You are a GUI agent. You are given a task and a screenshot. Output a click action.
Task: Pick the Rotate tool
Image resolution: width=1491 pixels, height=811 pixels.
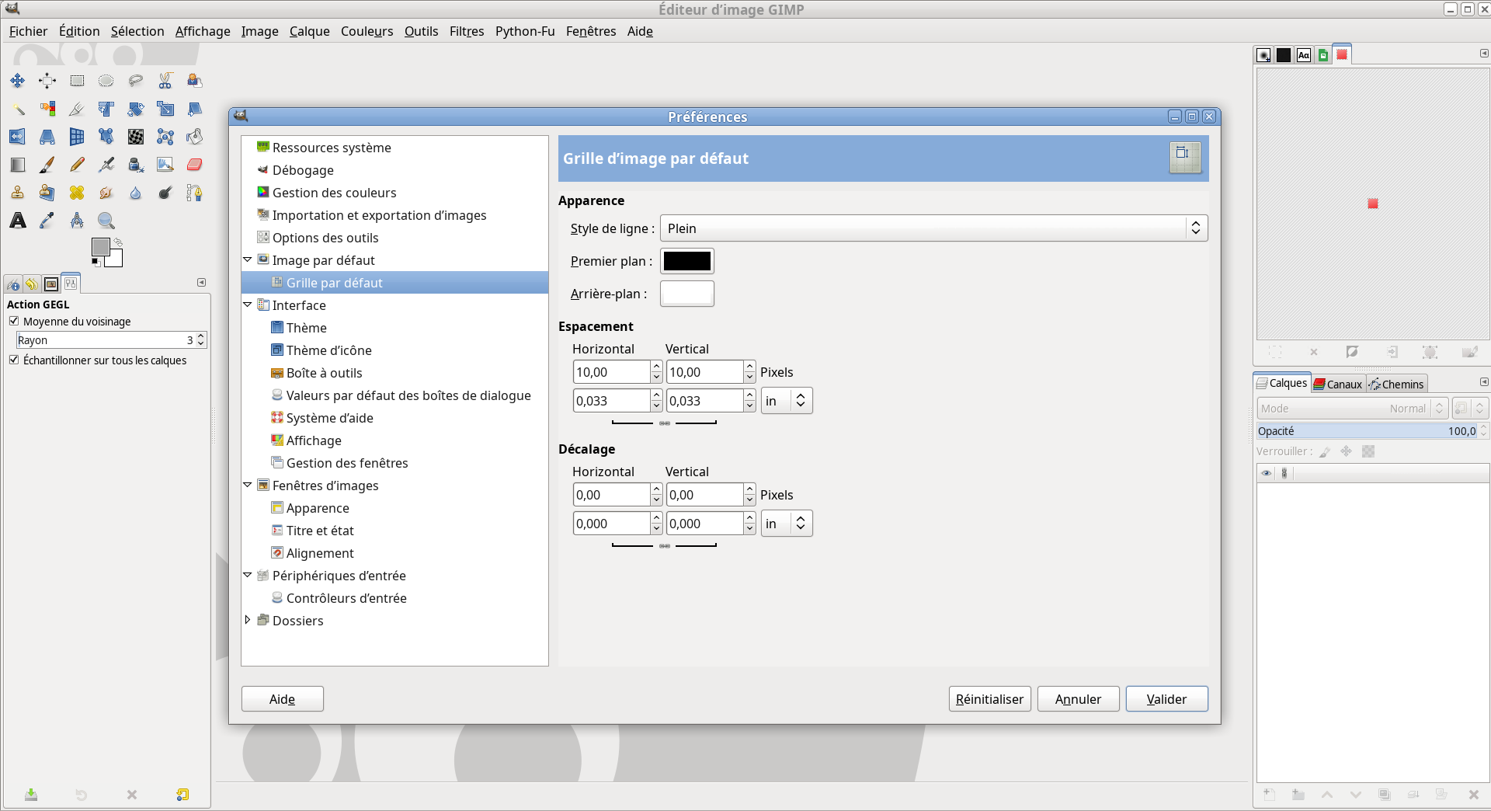click(x=136, y=109)
